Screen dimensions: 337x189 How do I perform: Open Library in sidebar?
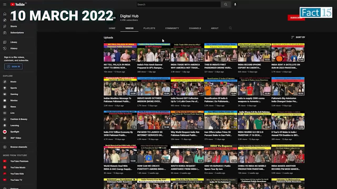pos(14,42)
